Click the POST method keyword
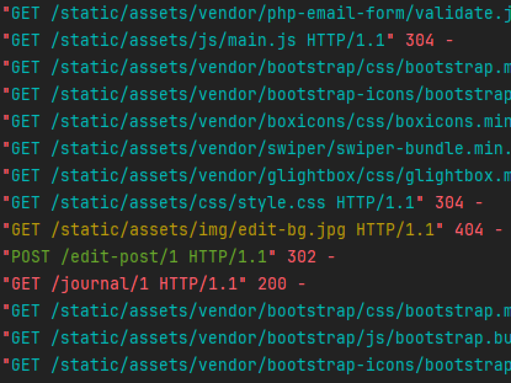 (30, 257)
